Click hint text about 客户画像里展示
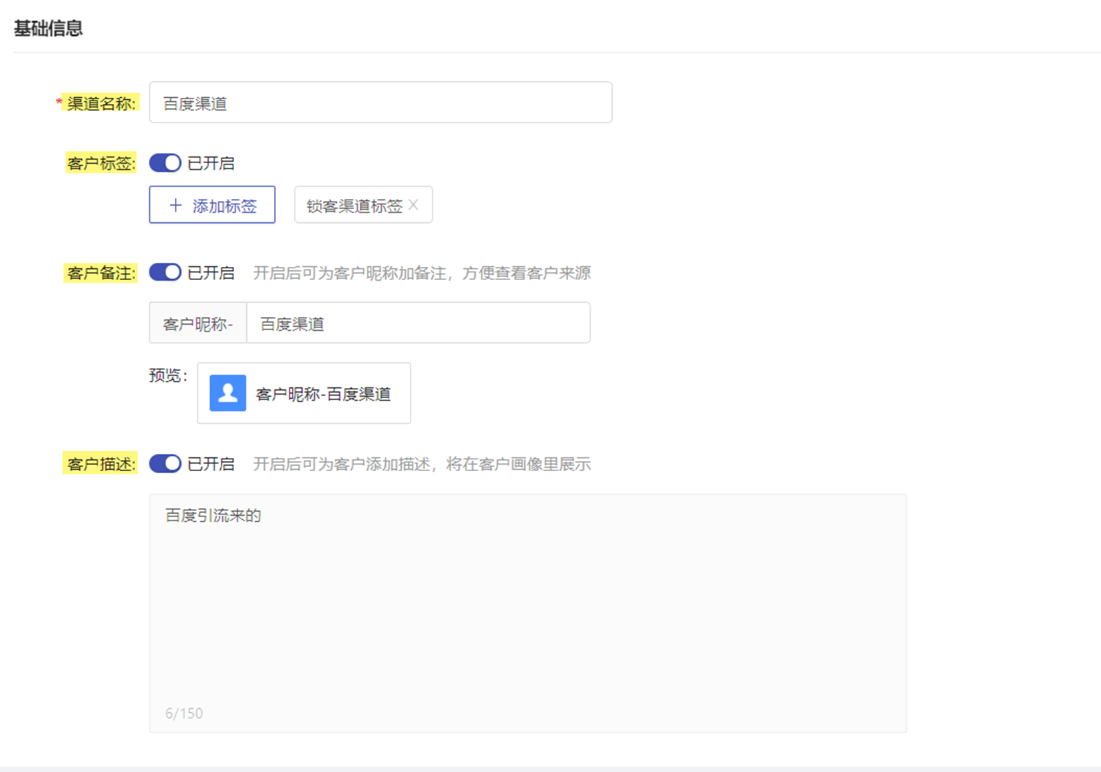 click(422, 464)
